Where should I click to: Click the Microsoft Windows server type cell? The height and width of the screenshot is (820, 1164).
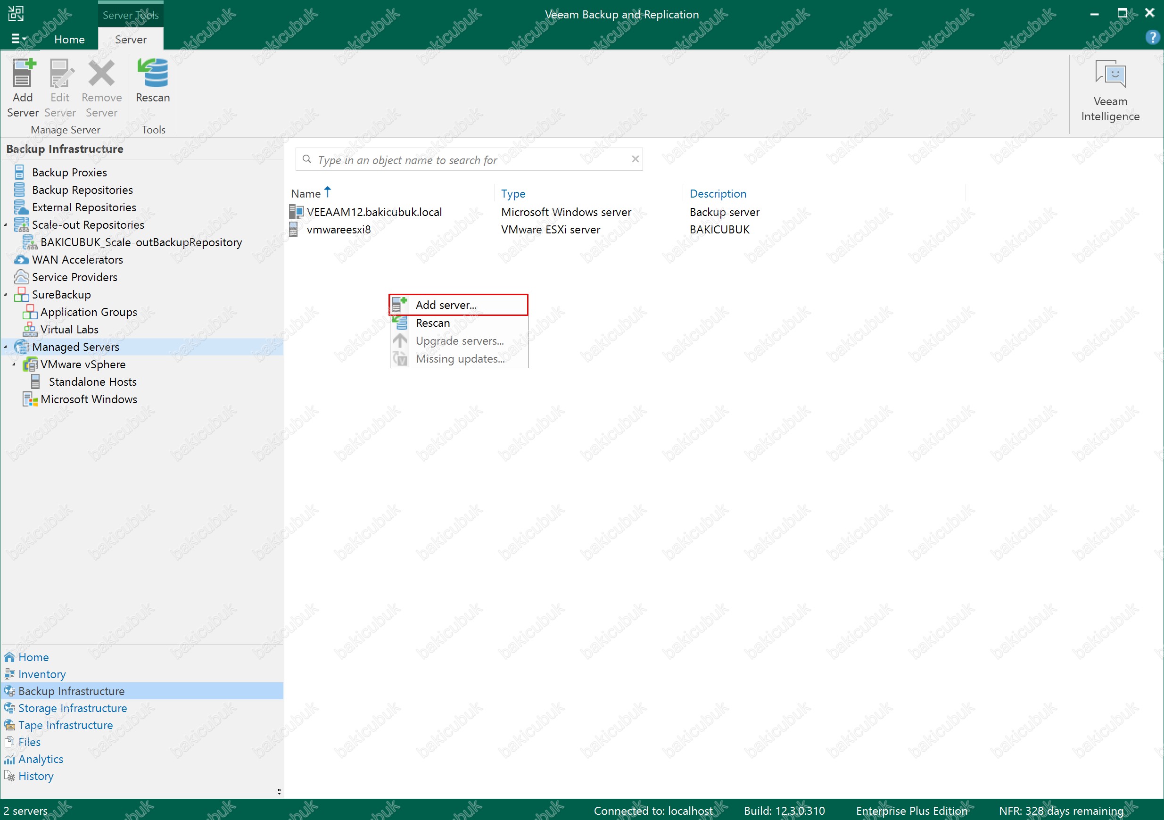pos(566,212)
